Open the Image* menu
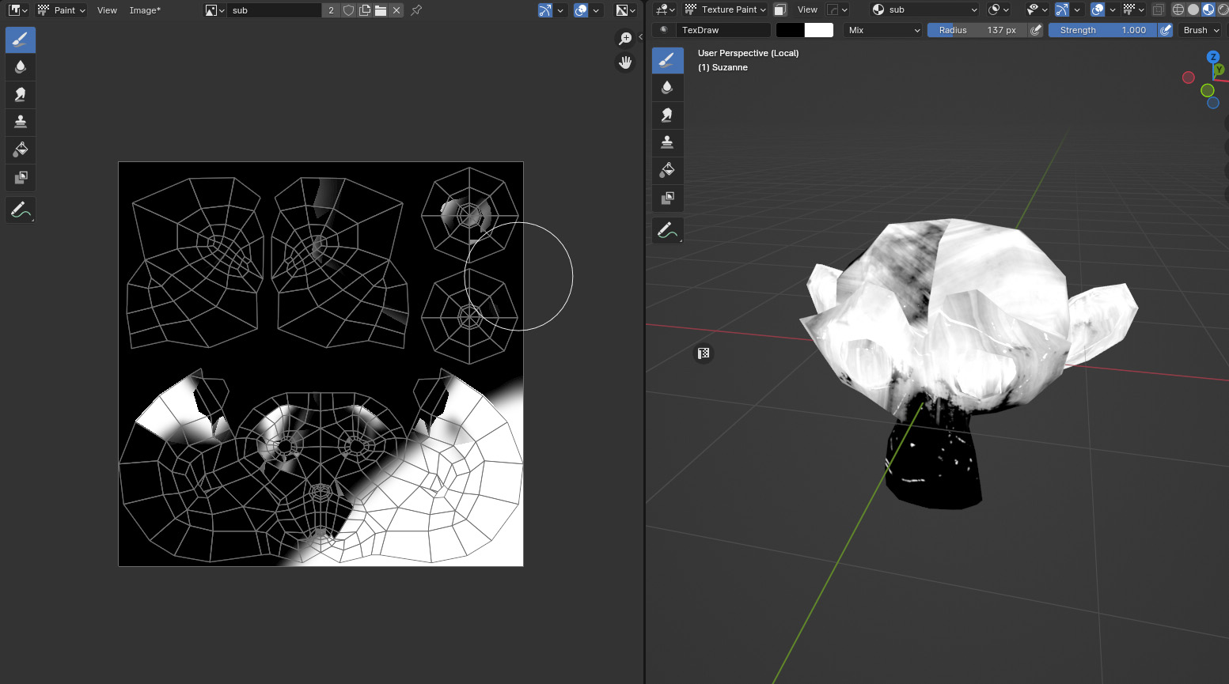The width and height of the screenshot is (1229, 684). (x=145, y=10)
